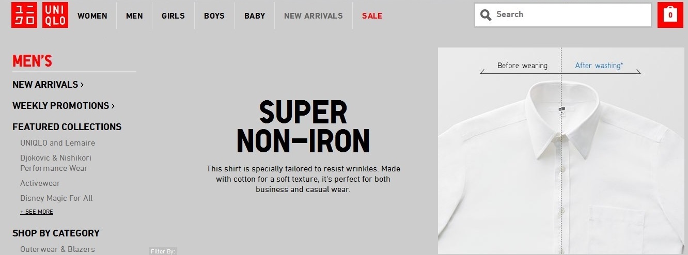Visit Djokovic & Nishikori Performance Wear
The image size is (688, 255).
tap(55, 163)
